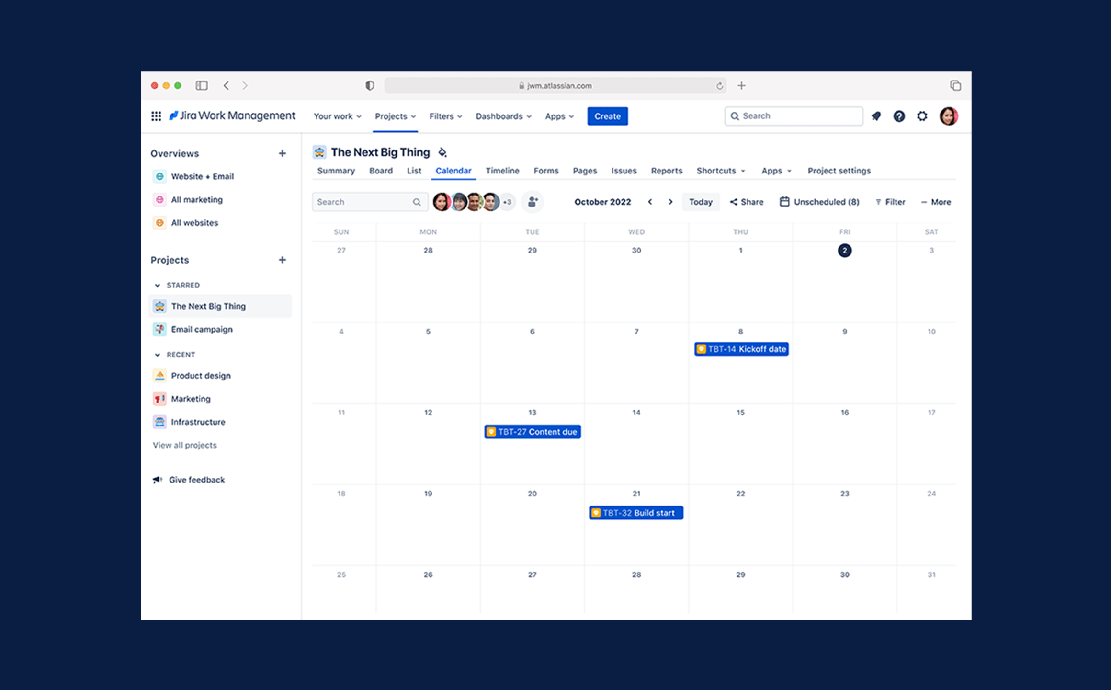Open the settings gear icon
The width and height of the screenshot is (1111, 690).
click(x=922, y=116)
